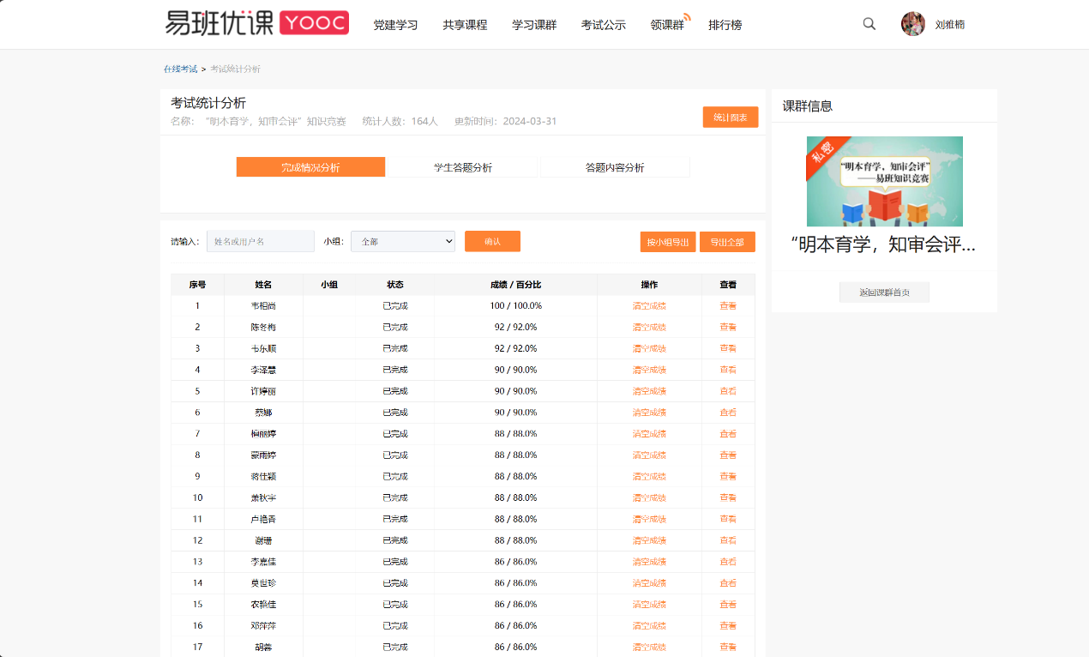Go to 共享课程 in navigation
Screen dimensions: 1089x657
coord(465,25)
